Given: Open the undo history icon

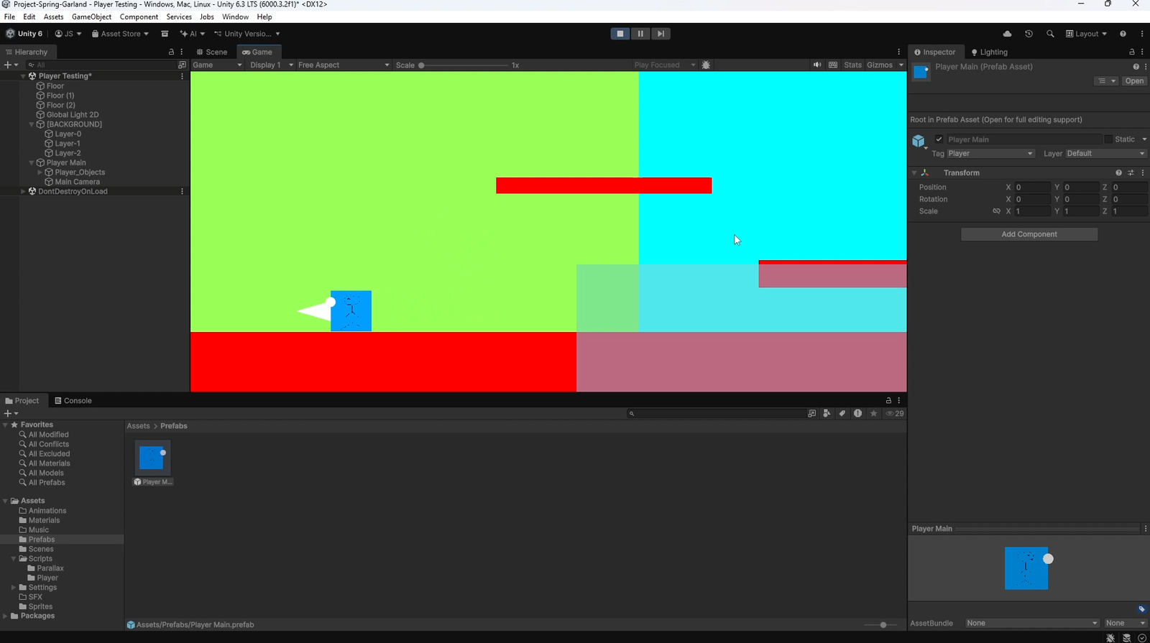Looking at the screenshot, I should click(1029, 34).
